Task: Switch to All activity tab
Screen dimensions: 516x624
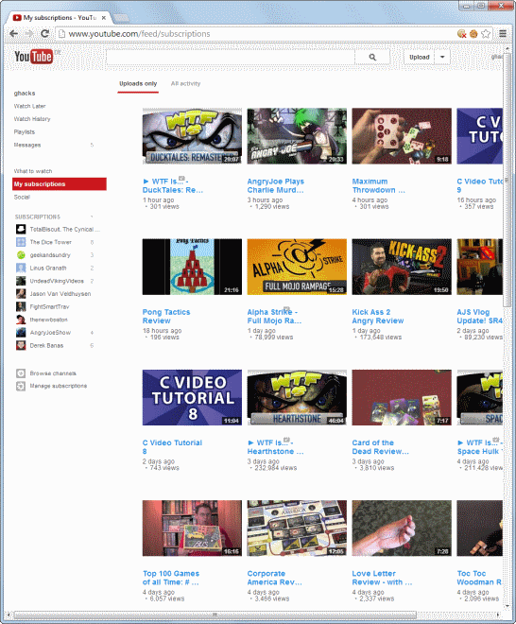Action: click(x=185, y=83)
